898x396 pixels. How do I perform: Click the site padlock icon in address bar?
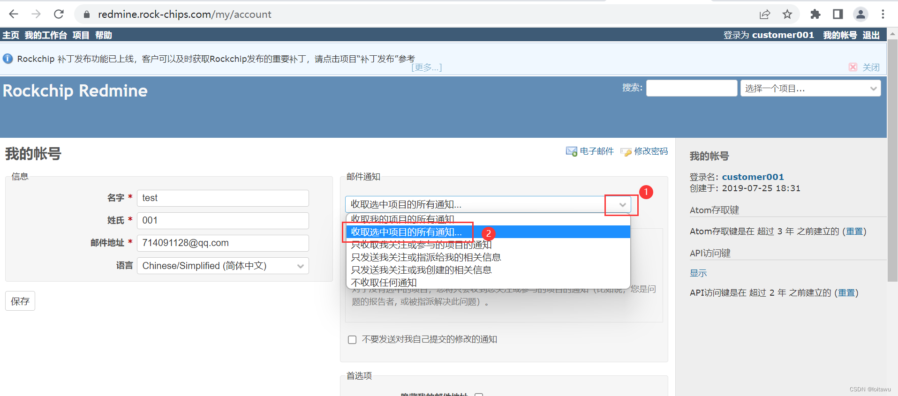click(x=86, y=15)
